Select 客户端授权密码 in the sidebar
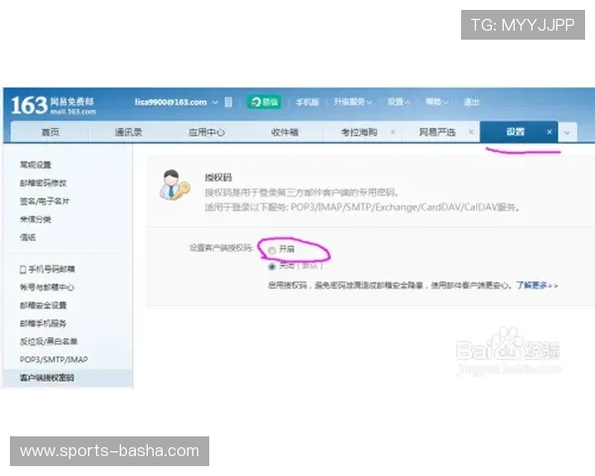The width and height of the screenshot is (595, 476). click(47, 378)
